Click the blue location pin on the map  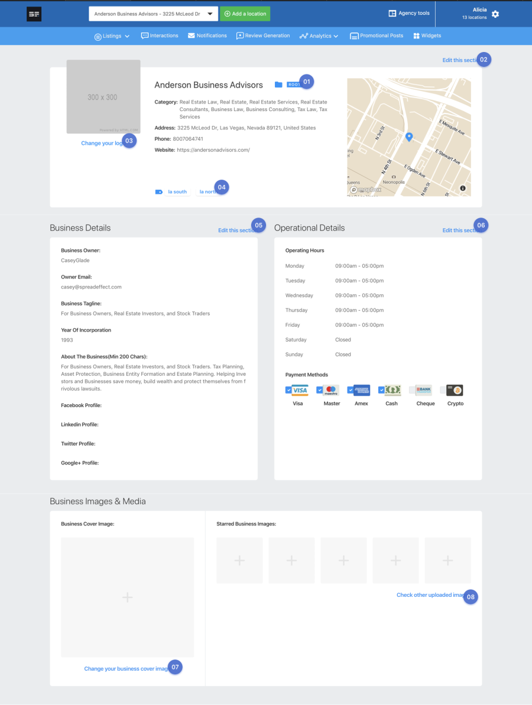coord(409,137)
